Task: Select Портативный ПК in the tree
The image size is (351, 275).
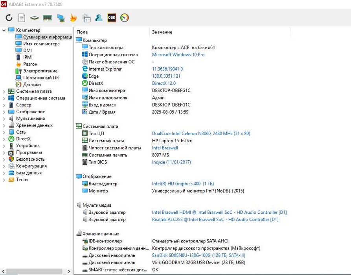Action: click(x=37, y=78)
